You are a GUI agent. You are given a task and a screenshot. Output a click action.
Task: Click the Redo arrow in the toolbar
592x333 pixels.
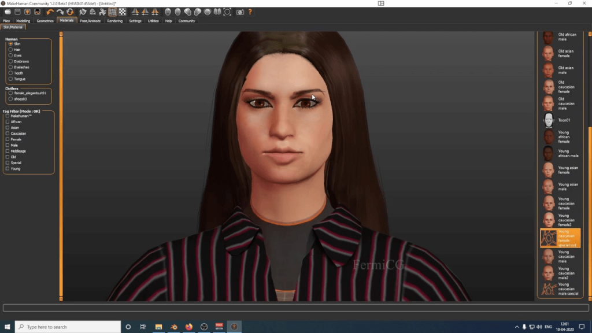[60, 12]
